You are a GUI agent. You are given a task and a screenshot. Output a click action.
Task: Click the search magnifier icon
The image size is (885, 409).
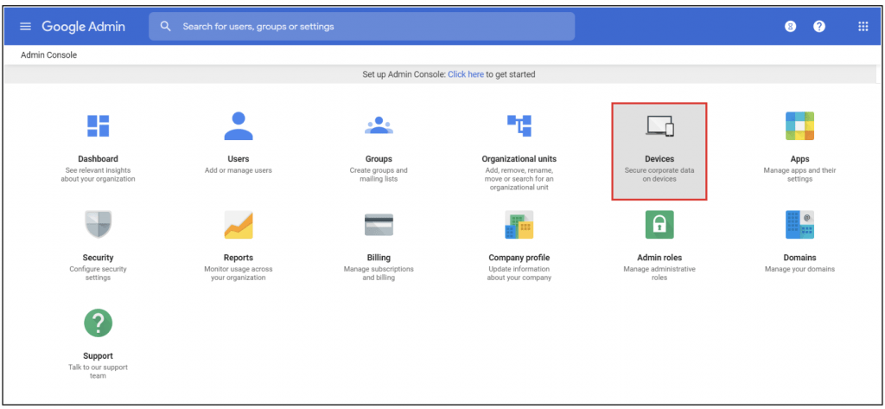[165, 26]
